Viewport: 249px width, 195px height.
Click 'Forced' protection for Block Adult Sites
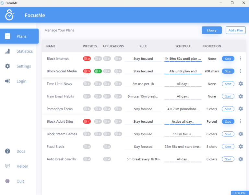[212, 121]
